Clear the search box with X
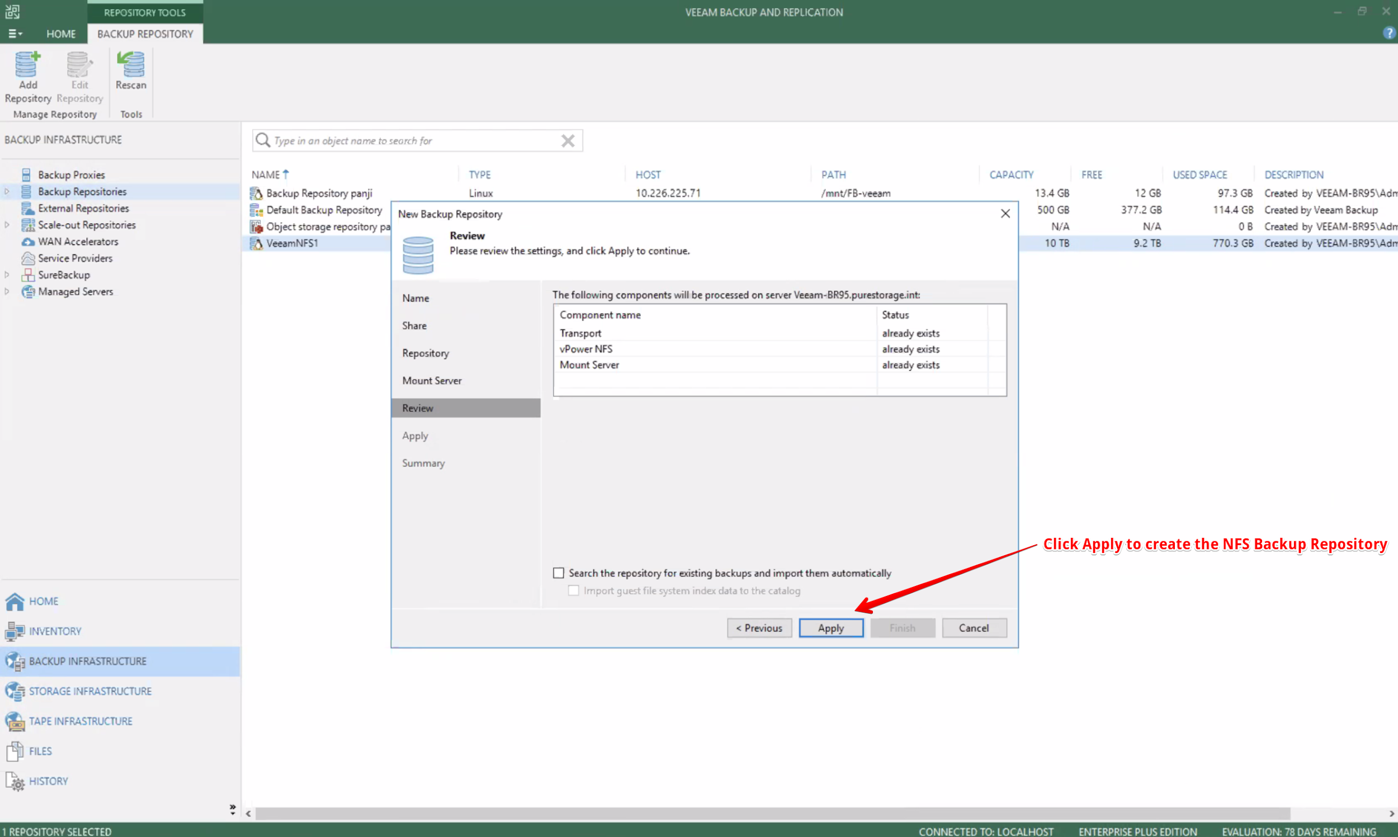Viewport: 1398px width, 837px height. point(568,140)
